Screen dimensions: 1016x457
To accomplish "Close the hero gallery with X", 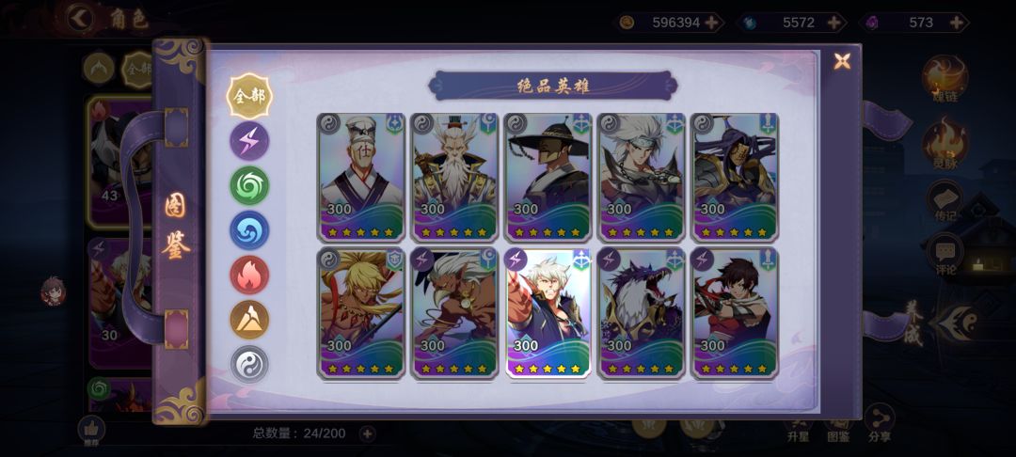I will (842, 61).
